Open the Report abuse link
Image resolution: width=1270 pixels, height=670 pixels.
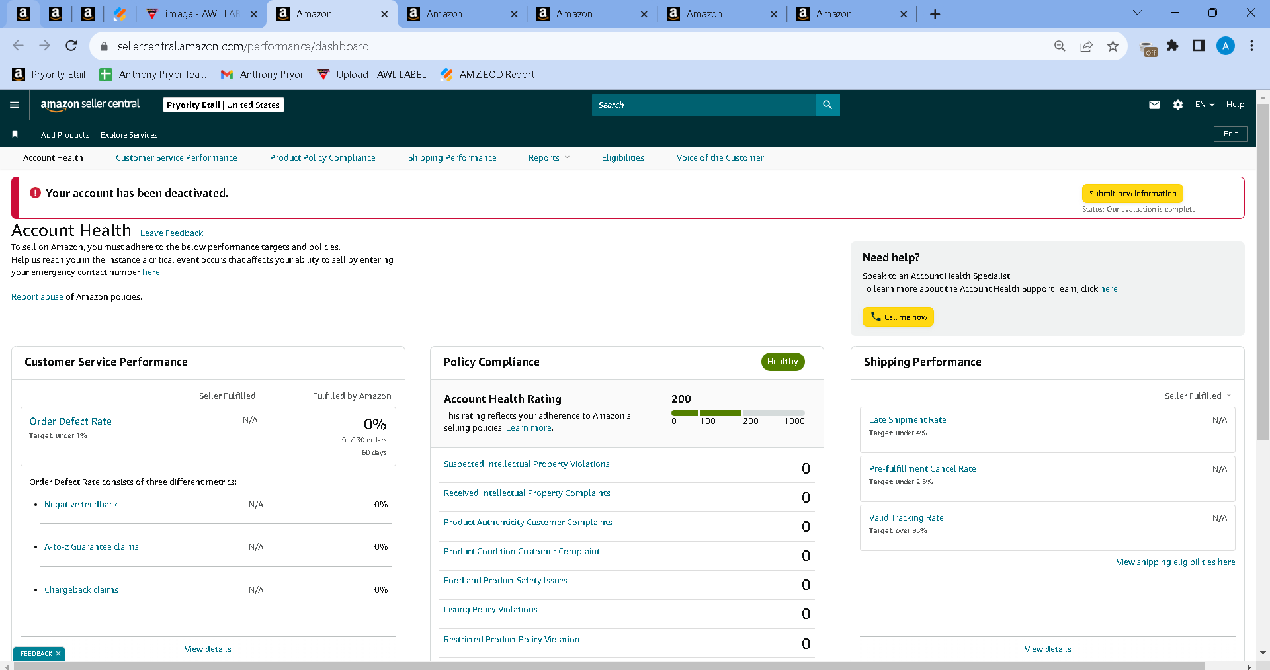[37, 297]
